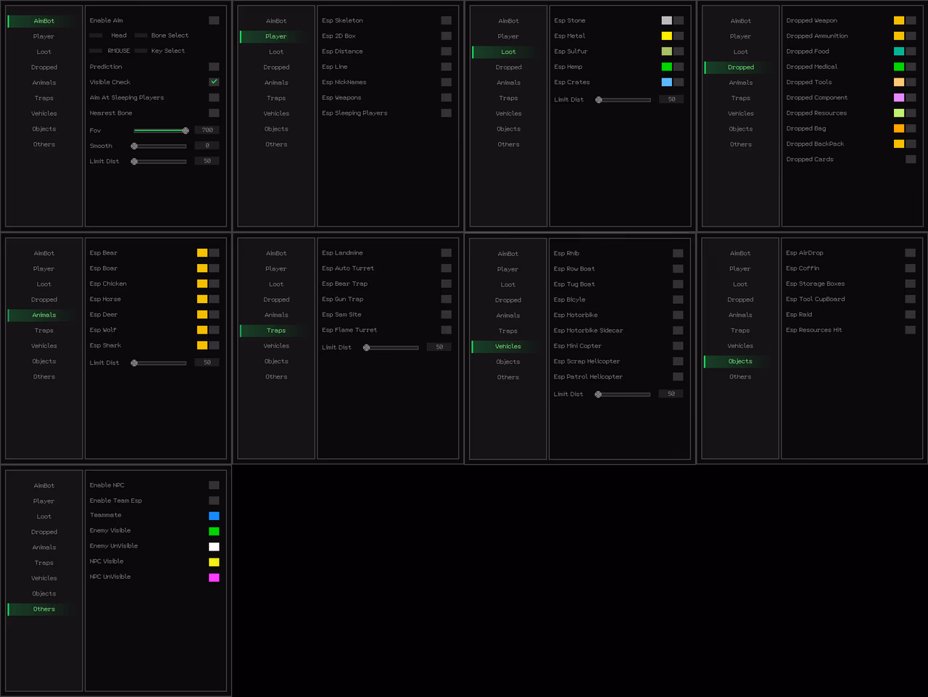Click the pink Dropped Component color swatch
Image resolution: width=928 pixels, height=697 pixels.
tap(899, 97)
